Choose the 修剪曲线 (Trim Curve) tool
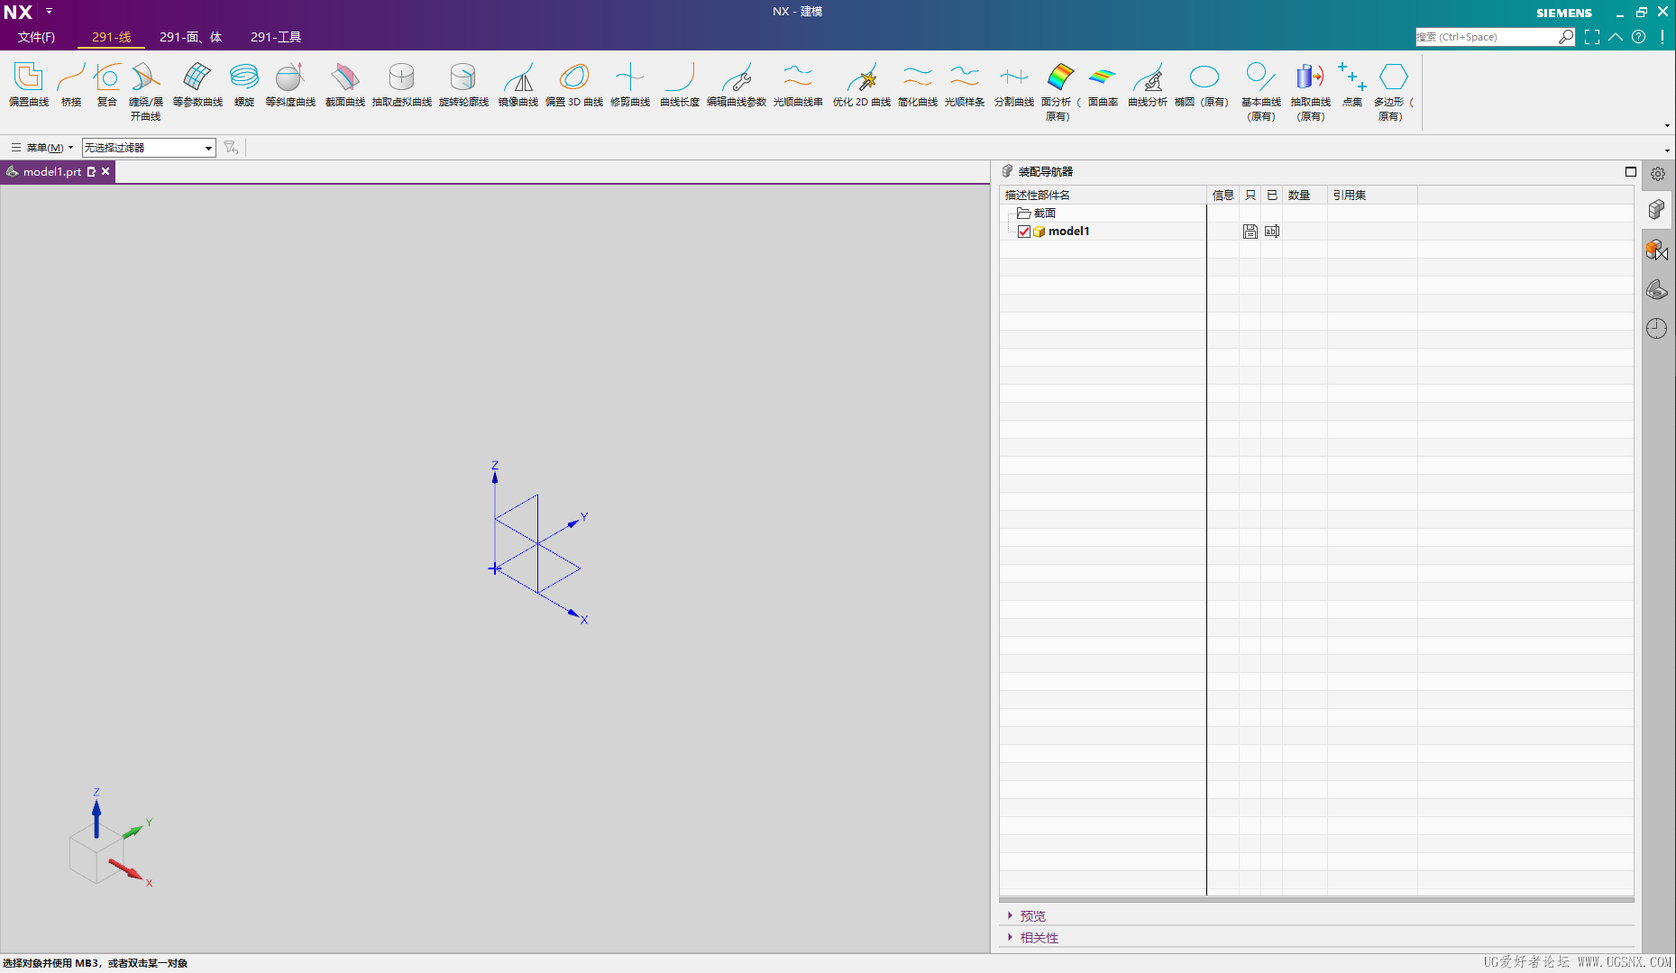Viewport: 1676px width, 973px height. click(629, 85)
